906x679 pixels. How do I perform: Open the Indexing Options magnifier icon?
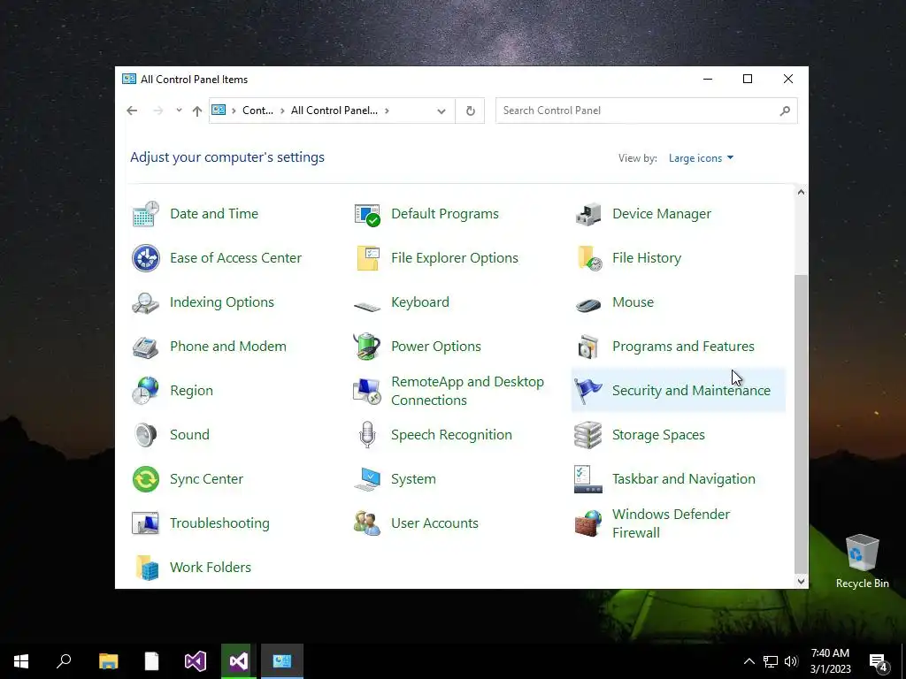point(146,302)
